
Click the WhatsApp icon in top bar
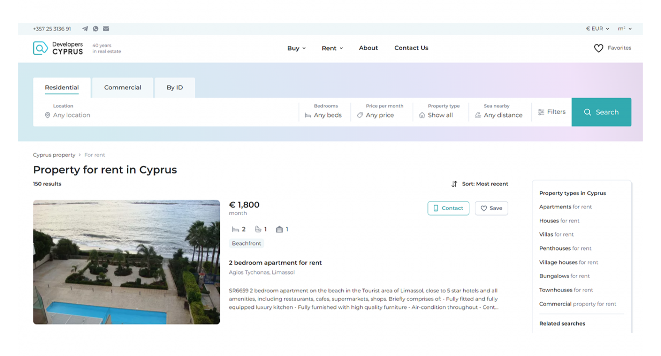(x=95, y=29)
